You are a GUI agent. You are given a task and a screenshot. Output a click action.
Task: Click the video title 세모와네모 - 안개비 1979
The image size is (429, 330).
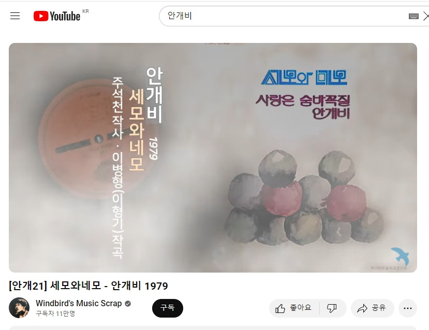(x=88, y=286)
